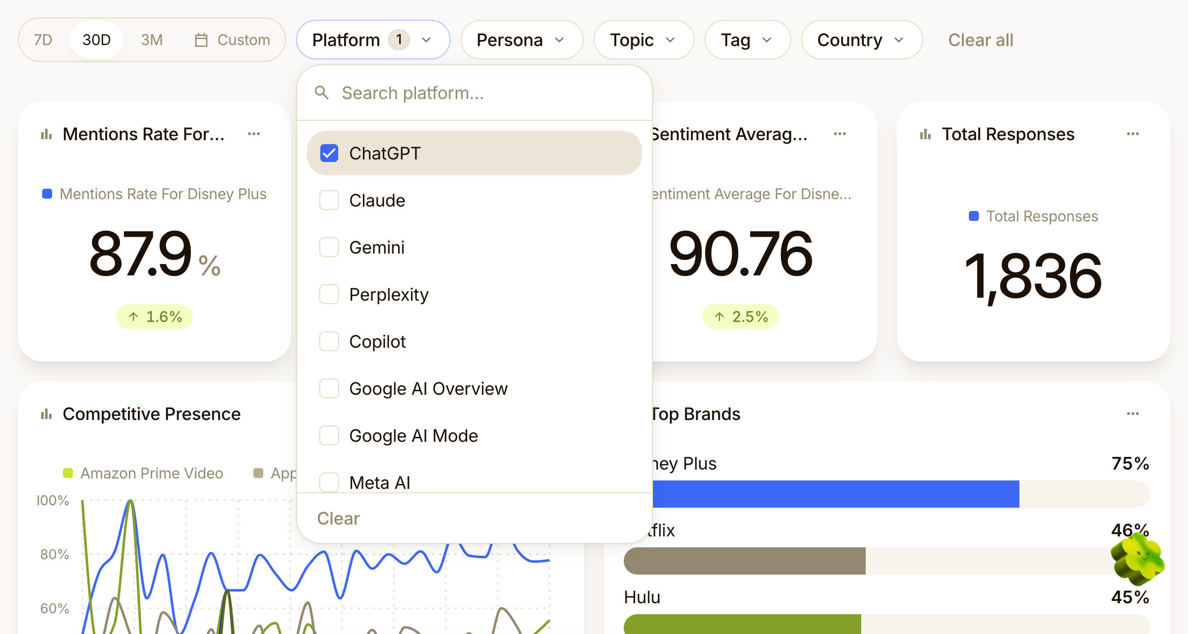Screen dimensions: 1188x634
Task: Click the Competitive Presence card title
Action: [x=152, y=414]
